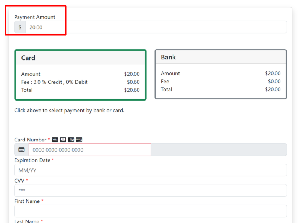The image size is (303, 223).
Task: Click the Bank Amount value $20.00
Action: [273, 73]
